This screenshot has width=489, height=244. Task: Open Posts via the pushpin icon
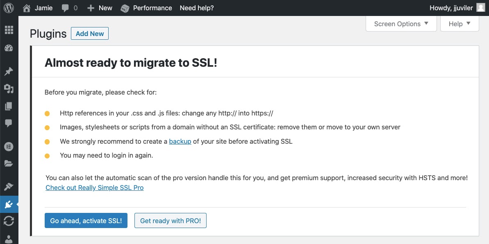(x=9, y=71)
